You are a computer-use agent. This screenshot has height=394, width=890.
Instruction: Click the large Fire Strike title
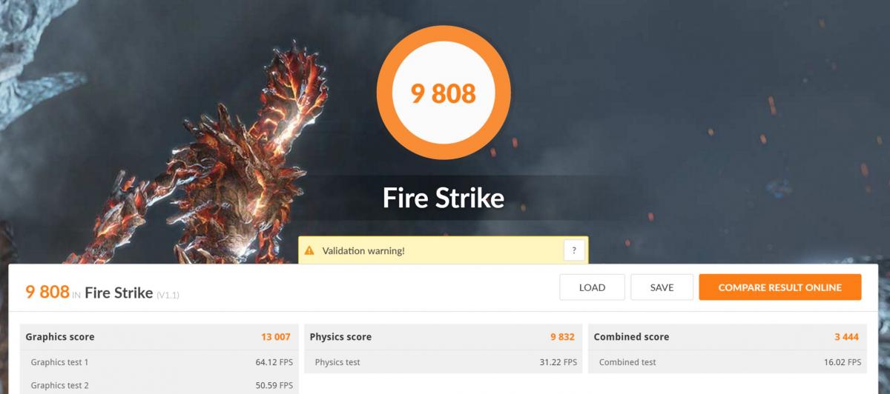444,198
